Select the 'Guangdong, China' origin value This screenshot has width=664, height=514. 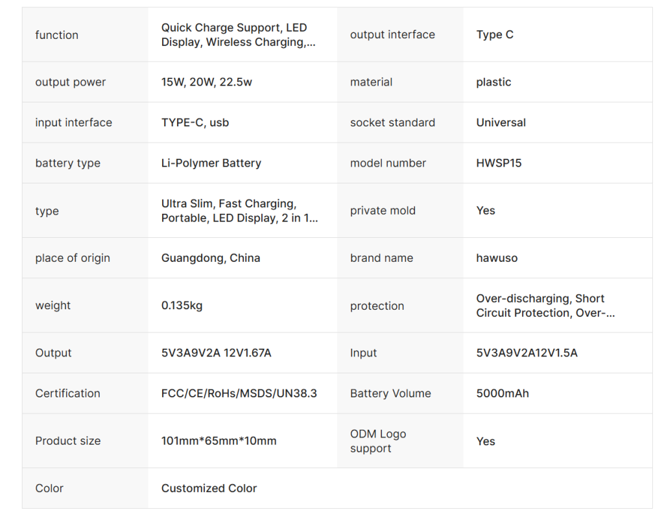(211, 258)
